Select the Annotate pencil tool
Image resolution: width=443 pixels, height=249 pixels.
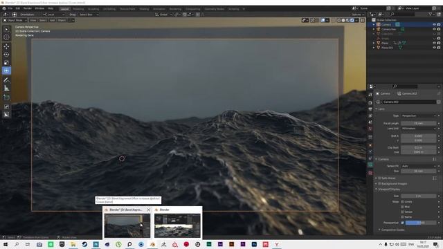click(x=6, y=80)
